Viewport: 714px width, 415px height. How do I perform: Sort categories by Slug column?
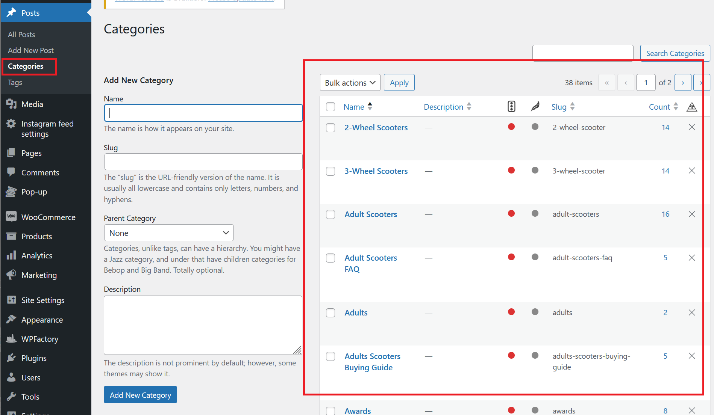[563, 107]
